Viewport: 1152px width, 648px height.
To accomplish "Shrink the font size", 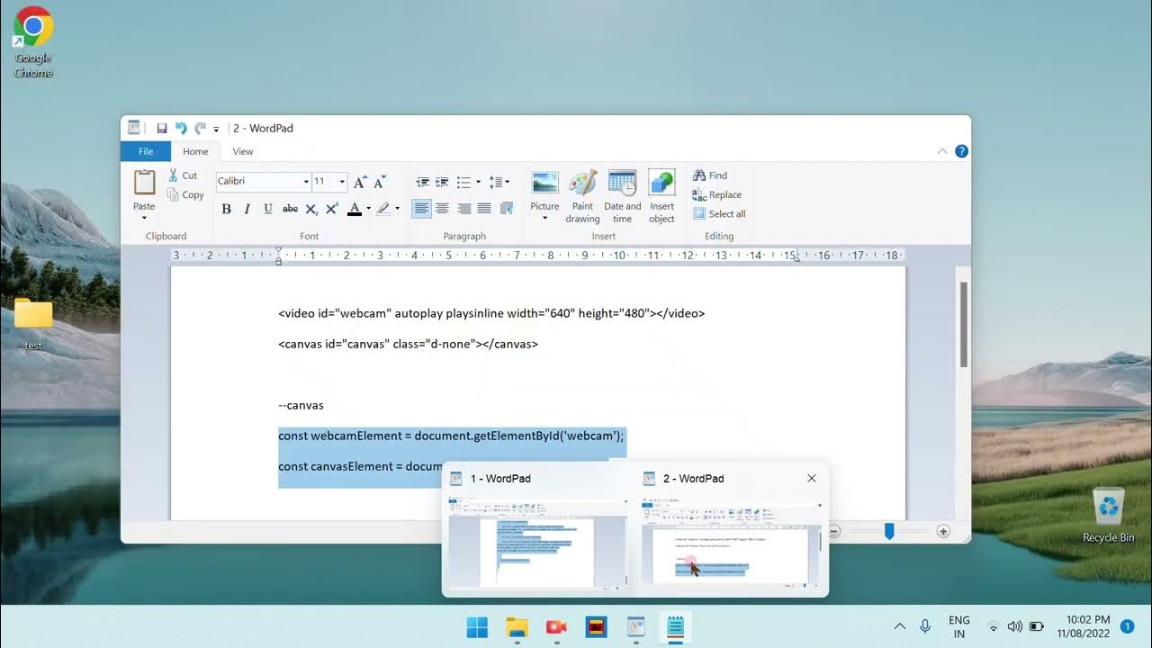I will 380,182.
